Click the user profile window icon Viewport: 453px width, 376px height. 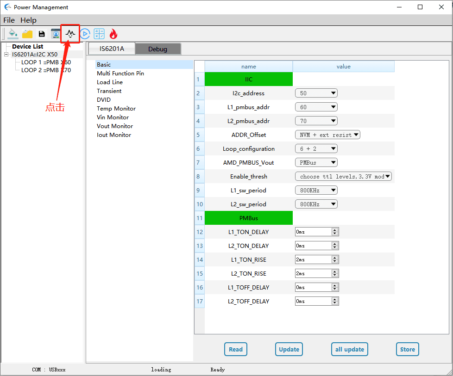(x=56, y=34)
